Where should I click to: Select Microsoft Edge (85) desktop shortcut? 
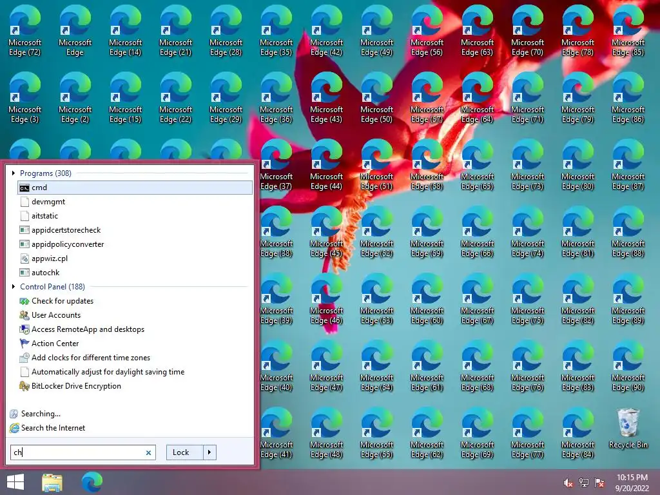pyautogui.click(x=628, y=31)
